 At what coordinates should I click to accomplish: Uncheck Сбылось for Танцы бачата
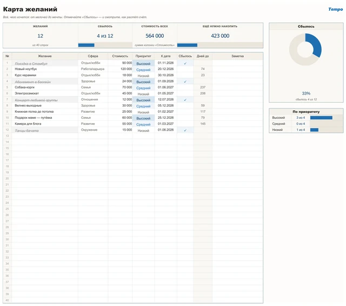185,130
